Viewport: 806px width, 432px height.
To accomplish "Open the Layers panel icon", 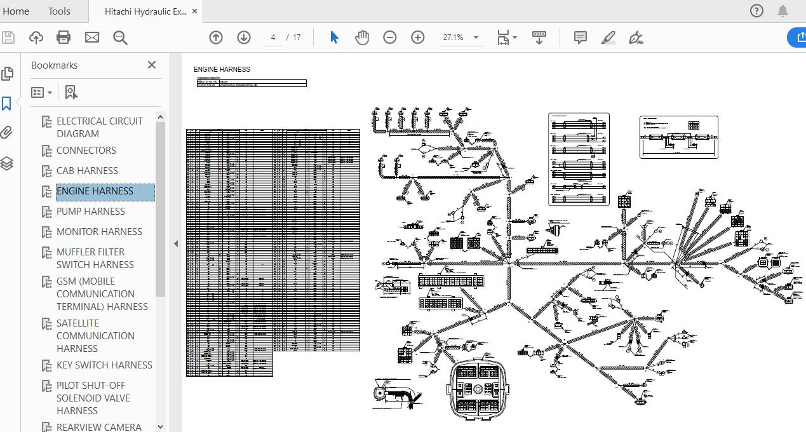I will click(7, 163).
